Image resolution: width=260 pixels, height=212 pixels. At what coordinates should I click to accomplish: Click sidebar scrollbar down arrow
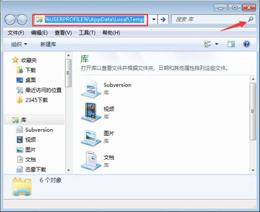(x=69, y=170)
